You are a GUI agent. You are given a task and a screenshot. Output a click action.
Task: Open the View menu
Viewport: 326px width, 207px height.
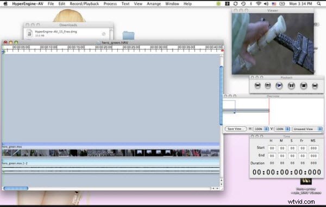[x=138, y=4]
